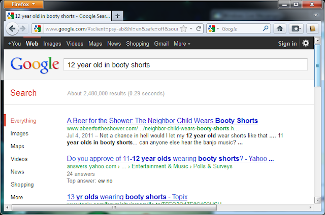The image size is (325, 215).
Task: Open the A Beer for the Shower result
Action: [x=162, y=121]
